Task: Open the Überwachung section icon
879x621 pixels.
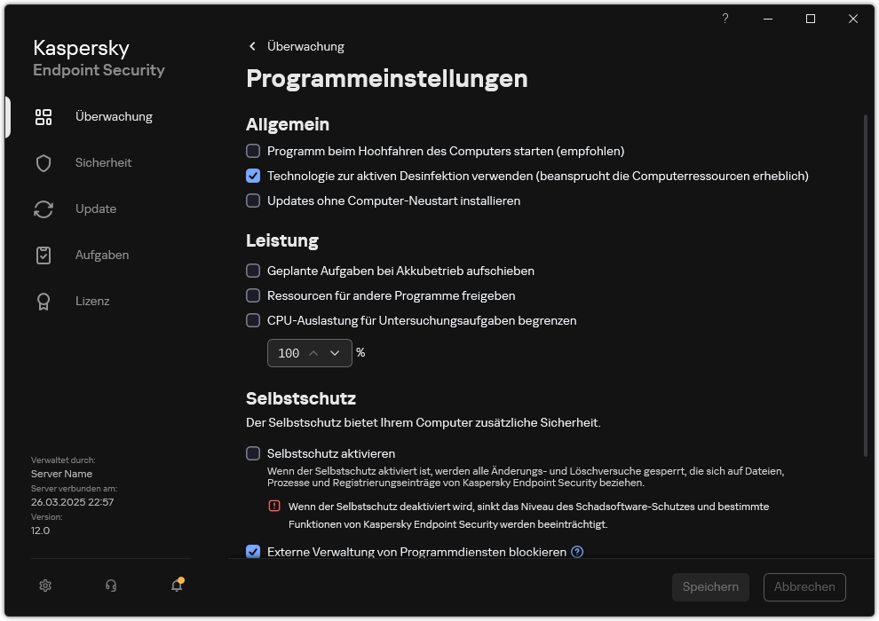Action: 44,116
